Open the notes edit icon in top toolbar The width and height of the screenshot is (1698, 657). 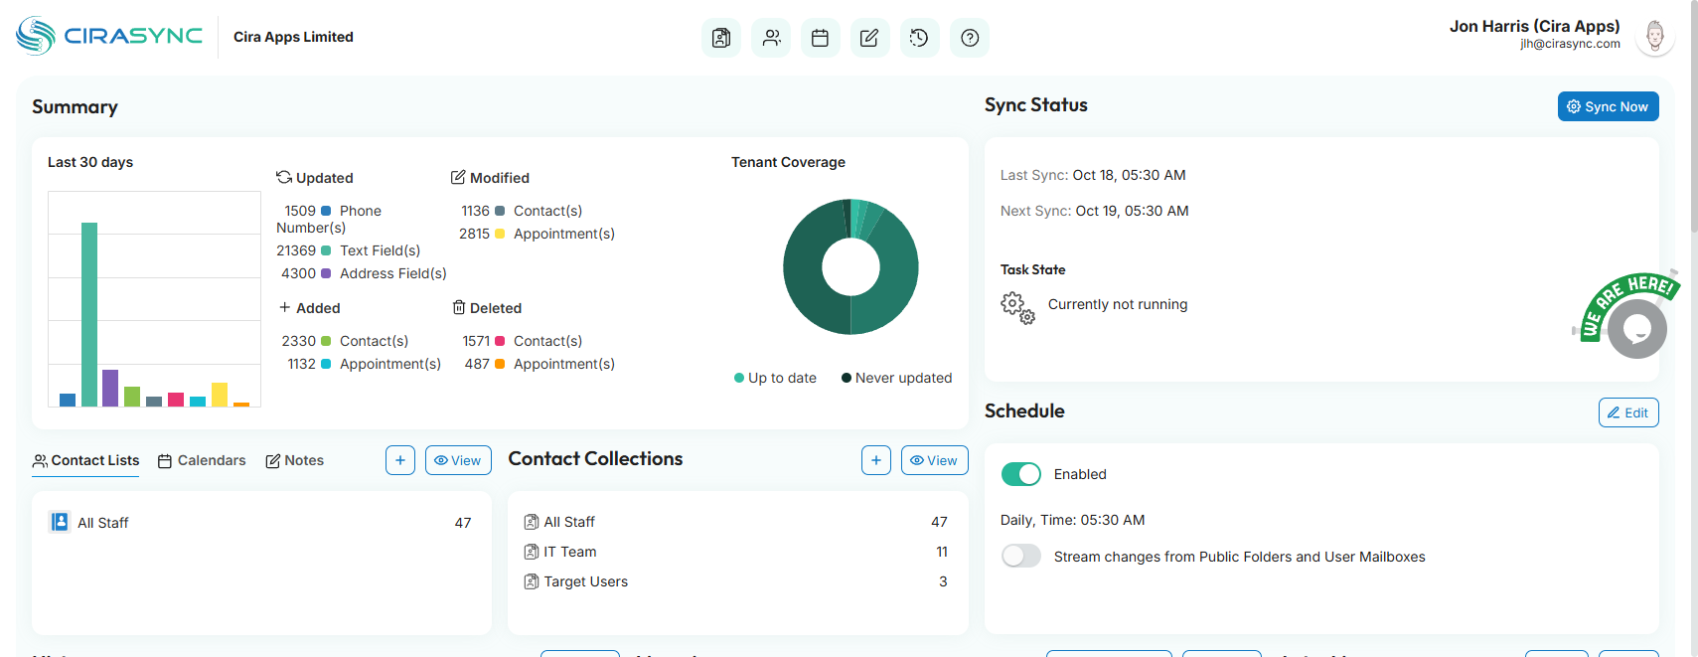pyautogui.click(x=869, y=38)
